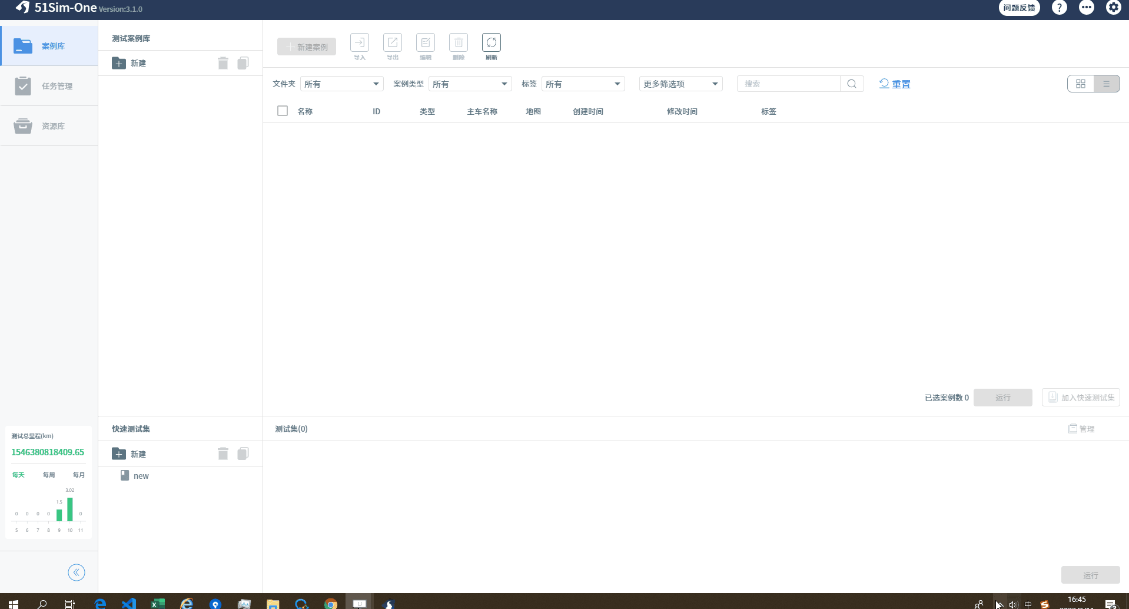Click the copy icon in 快速测试集 panel
This screenshot has width=1129, height=609.
243,454
